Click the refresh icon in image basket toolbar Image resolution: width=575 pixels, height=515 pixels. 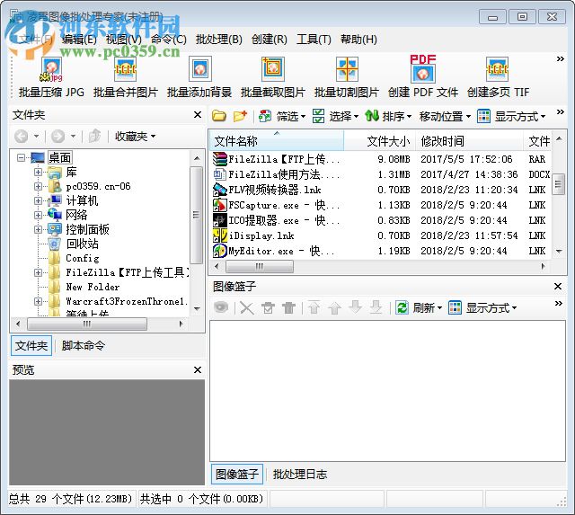[402, 307]
